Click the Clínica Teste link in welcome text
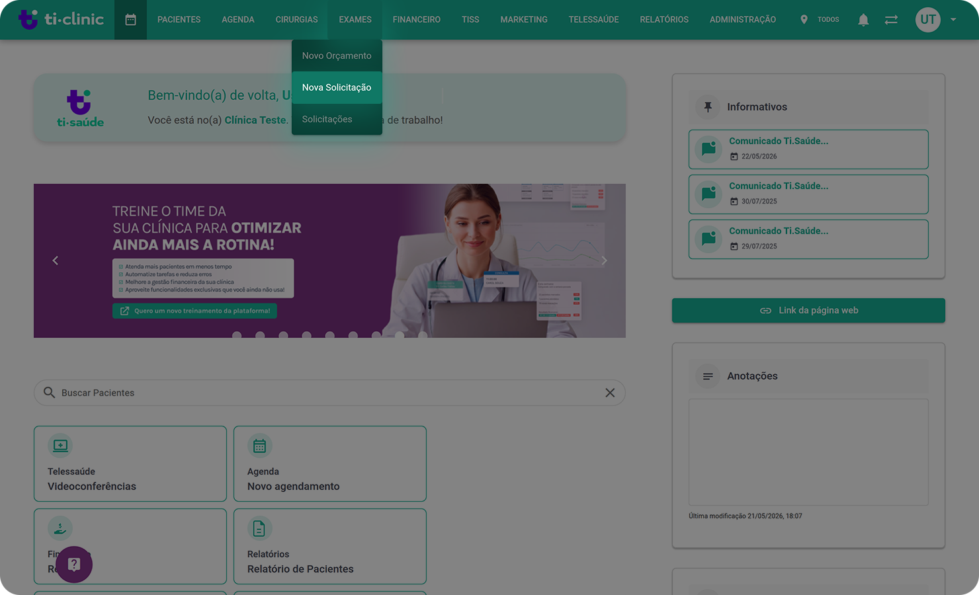 coord(255,120)
